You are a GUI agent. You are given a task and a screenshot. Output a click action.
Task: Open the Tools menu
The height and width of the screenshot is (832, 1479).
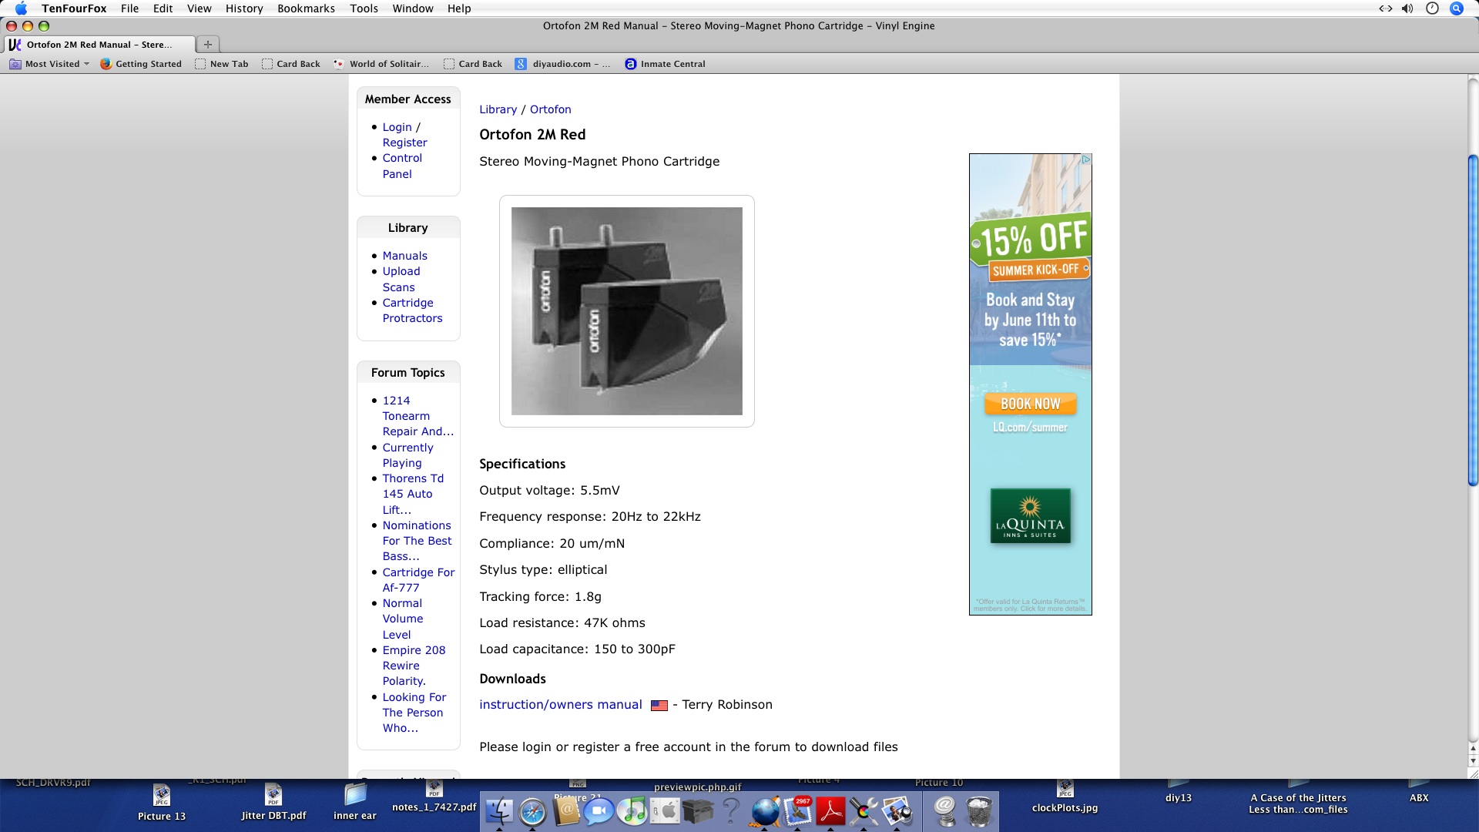(364, 8)
